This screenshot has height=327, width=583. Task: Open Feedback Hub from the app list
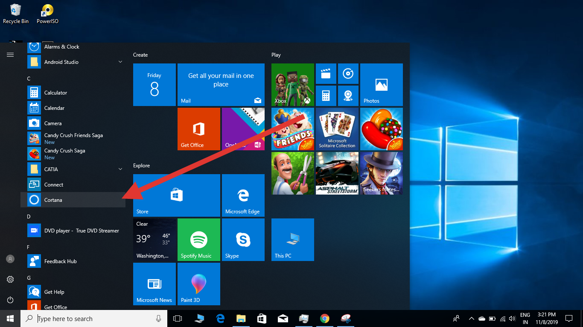(73, 261)
